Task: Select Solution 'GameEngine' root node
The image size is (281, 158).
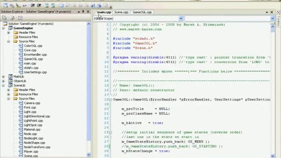Action: tap(31, 24)
